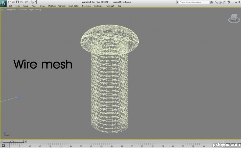Save the scene with the floppy icon
The image size is (241, 148).
point(17,2)
